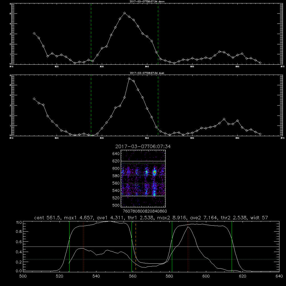Click y-axis label 580 beside the spectrogram image
Screen dimensions: 286x286
pos(116,176)
